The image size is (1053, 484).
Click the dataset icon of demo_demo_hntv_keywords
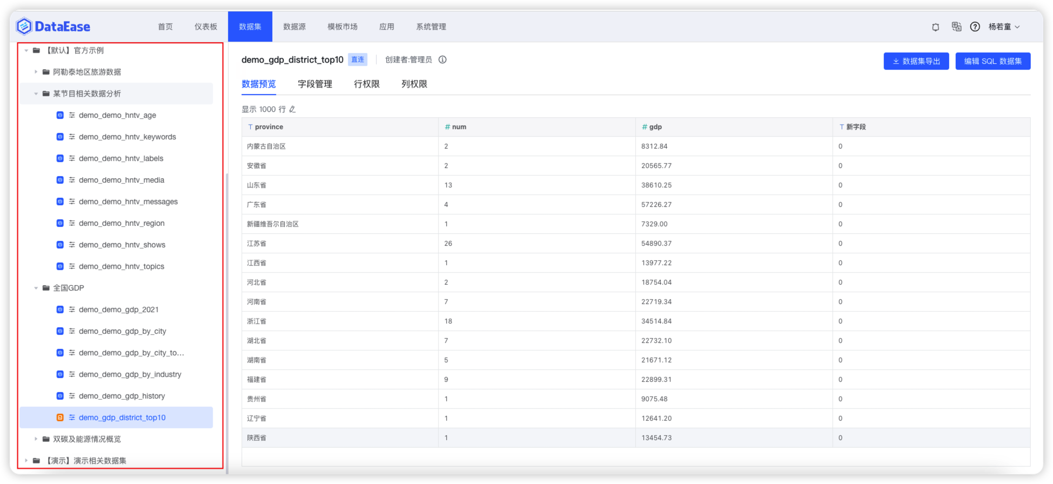(60, 137)
